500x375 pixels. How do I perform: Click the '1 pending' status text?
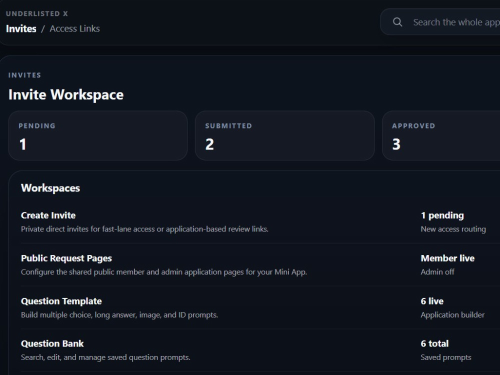442,215
